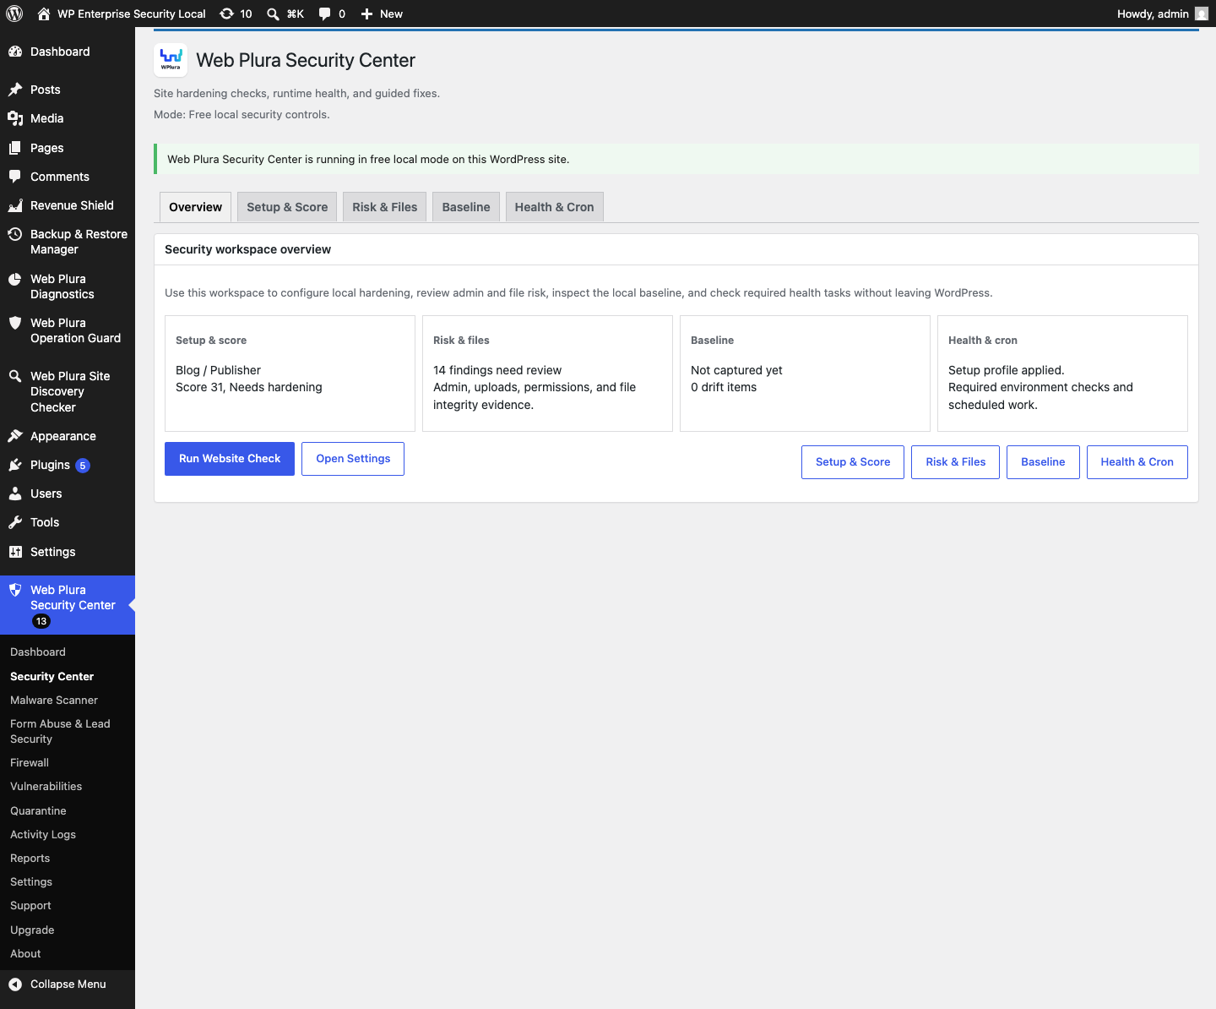
Task: Open the Health & Cron tab
Action: [x=555, y=207]
